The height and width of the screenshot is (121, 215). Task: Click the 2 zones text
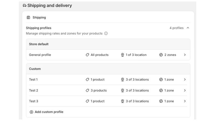tap(170, 55)
